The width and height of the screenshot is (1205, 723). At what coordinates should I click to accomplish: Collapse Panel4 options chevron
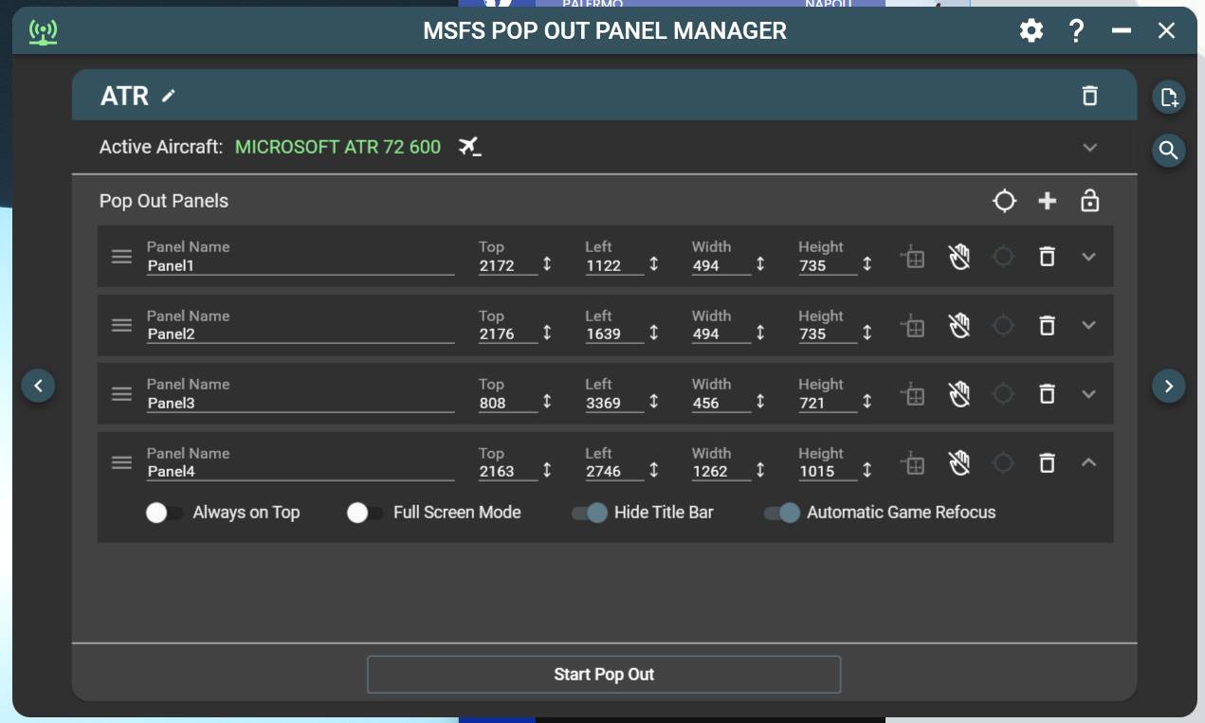click(1088, 462)
